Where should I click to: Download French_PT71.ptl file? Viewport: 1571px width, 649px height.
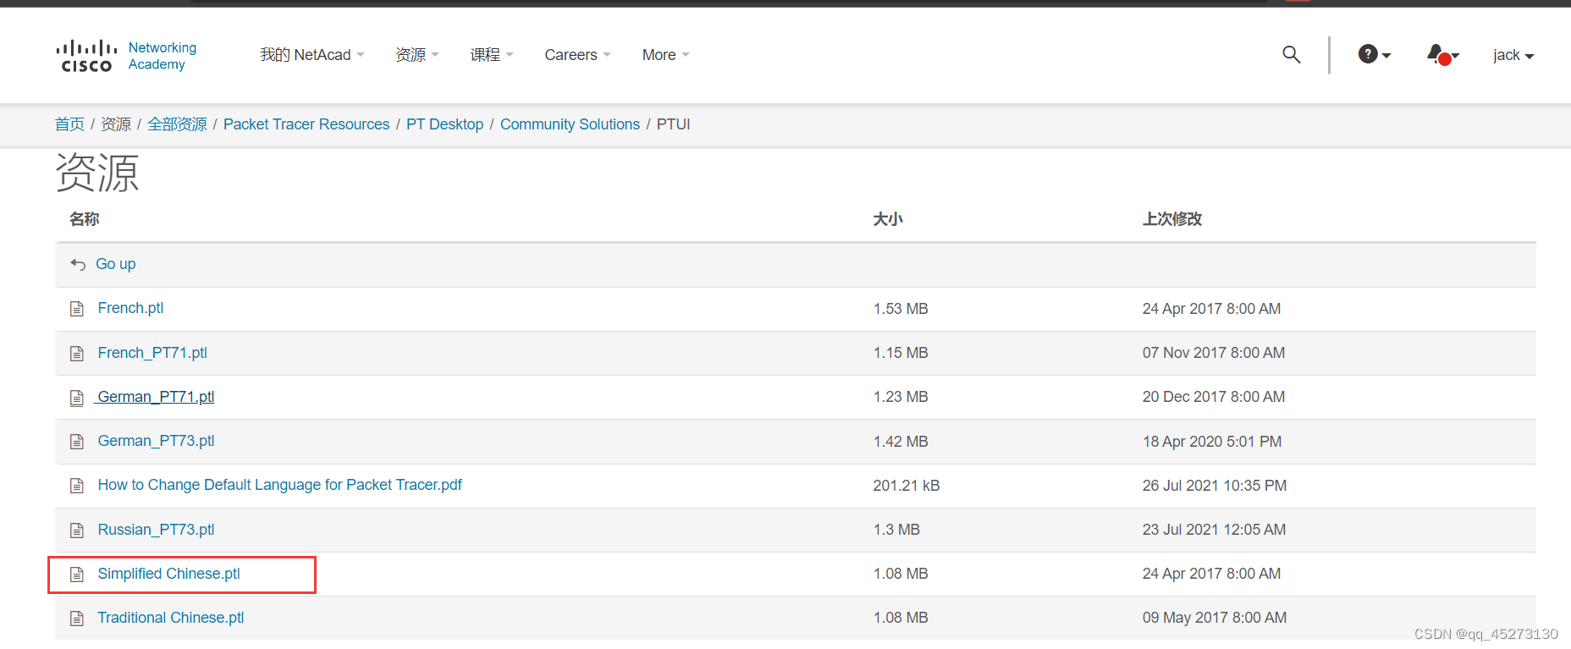point(152,353)
